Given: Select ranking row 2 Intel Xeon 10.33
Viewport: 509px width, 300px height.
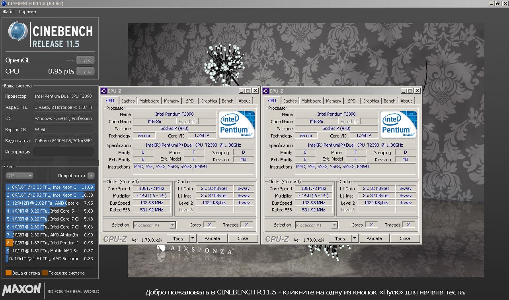Looking at the screenshot, I should tap(50, 195).
